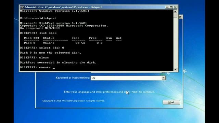The width and height of the screenshot is (219, 123).
Task: Click 'X:\Sources>diskpart' command line
Action: point(38,18)
